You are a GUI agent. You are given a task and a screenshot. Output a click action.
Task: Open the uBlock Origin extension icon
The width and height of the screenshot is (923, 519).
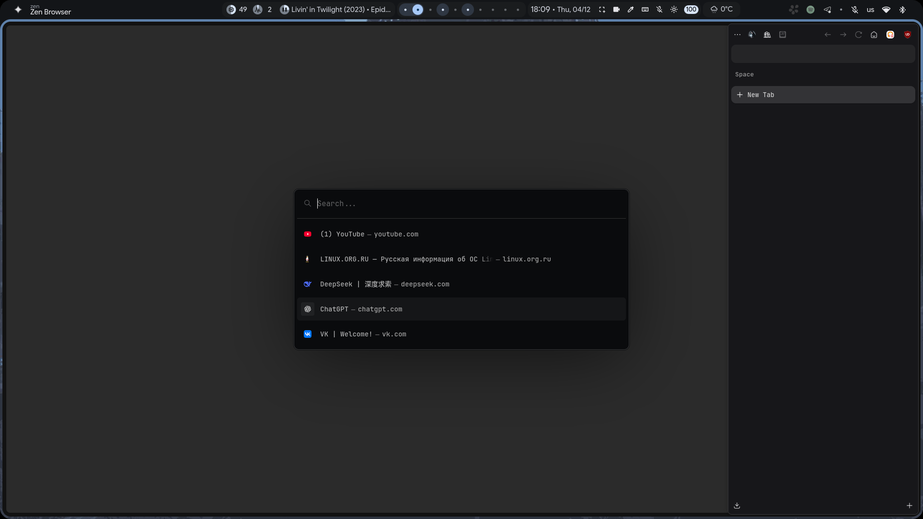click(908, 35)
